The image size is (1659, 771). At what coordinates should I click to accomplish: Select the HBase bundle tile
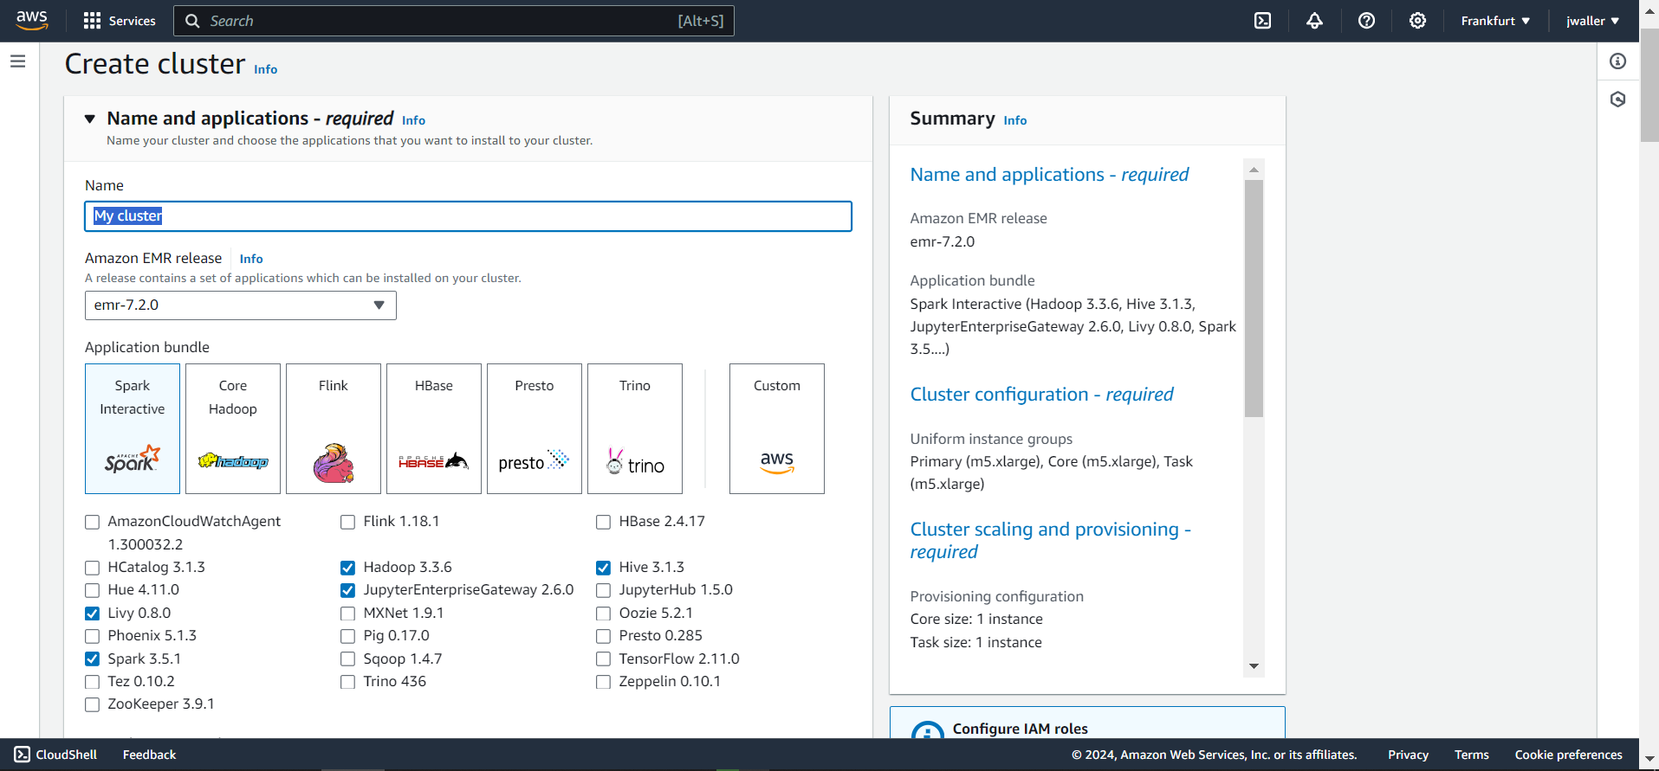434,428
